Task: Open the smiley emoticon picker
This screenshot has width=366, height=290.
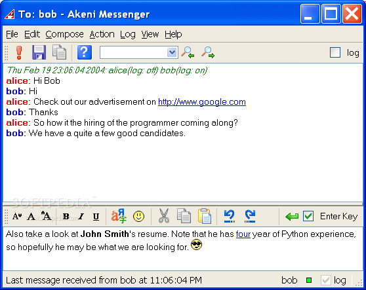Action: [138, 217]
